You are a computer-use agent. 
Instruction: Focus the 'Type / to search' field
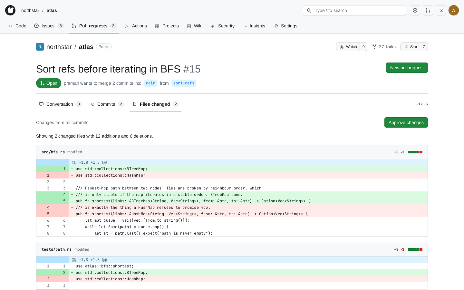pyautogui.click(x=354, y=10)
